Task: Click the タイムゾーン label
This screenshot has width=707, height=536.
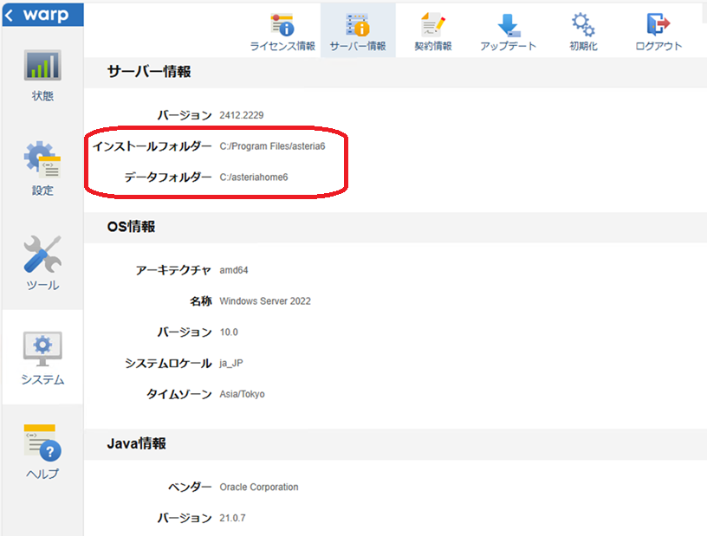Action: pyautogui.click(x=179, y=394)
